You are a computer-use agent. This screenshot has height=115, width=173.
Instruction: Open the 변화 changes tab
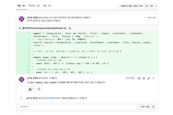47,6
